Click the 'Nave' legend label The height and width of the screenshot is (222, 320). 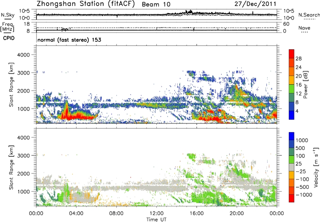[x=304, y=28]
